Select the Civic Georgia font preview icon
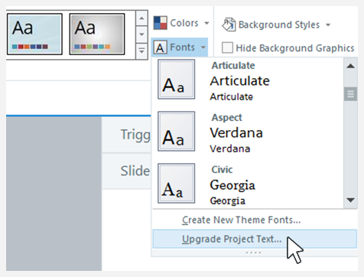Screen dimensions: 364x277 click(x=177, y=184)
